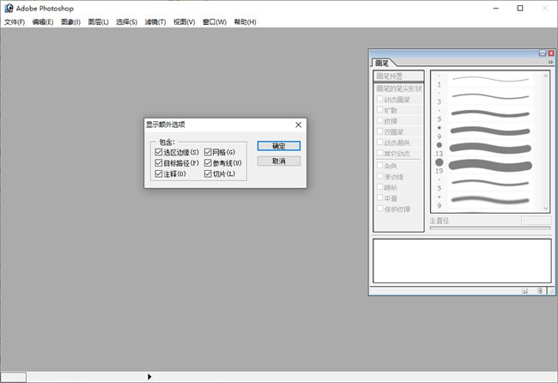Choose the hard-edged size 9 brush preset
The image size is (558, 383).
486,131
